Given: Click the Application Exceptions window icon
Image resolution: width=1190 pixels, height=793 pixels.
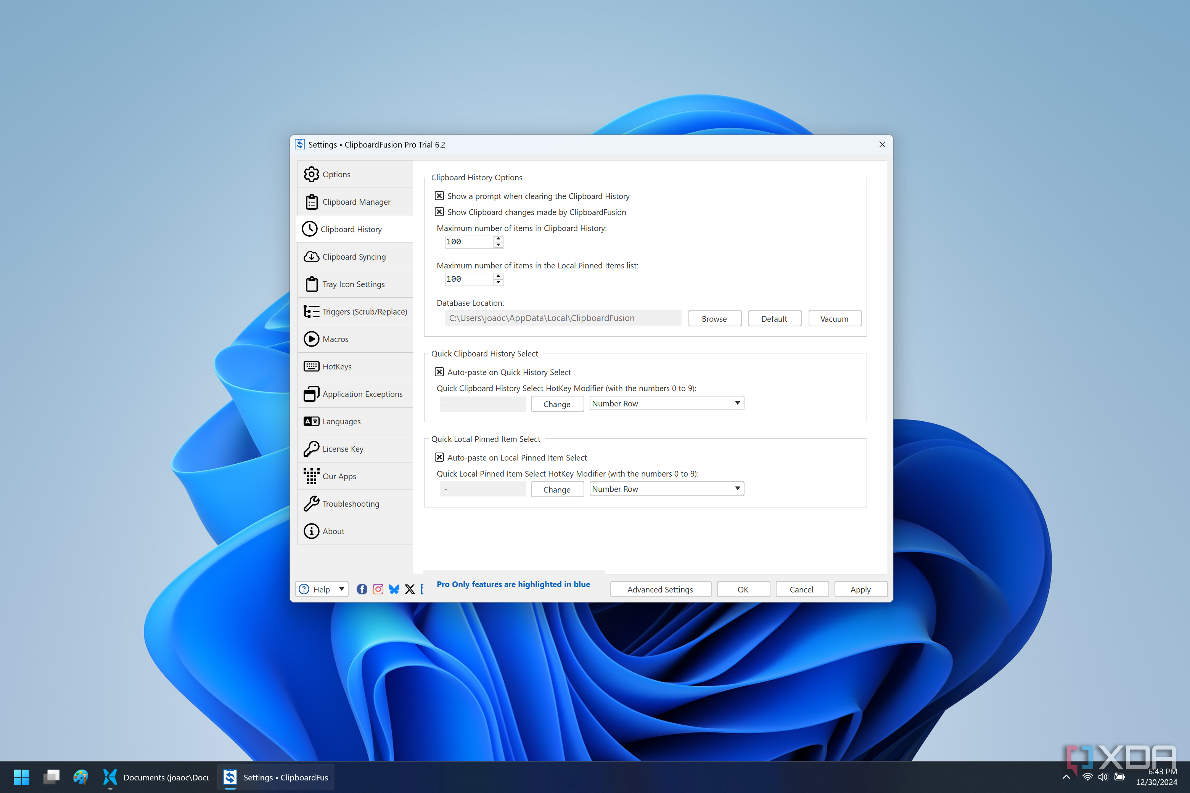Looking at the screenshot, I should pos(311,394).
